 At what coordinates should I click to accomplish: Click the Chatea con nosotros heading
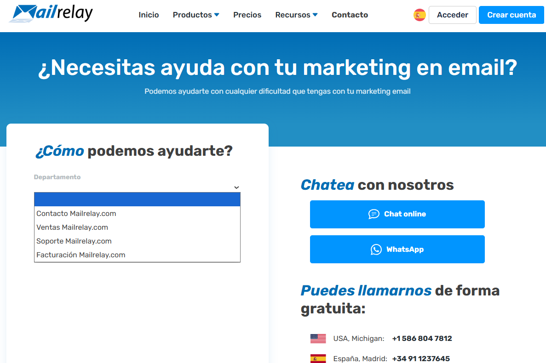(x=377, y=185)
